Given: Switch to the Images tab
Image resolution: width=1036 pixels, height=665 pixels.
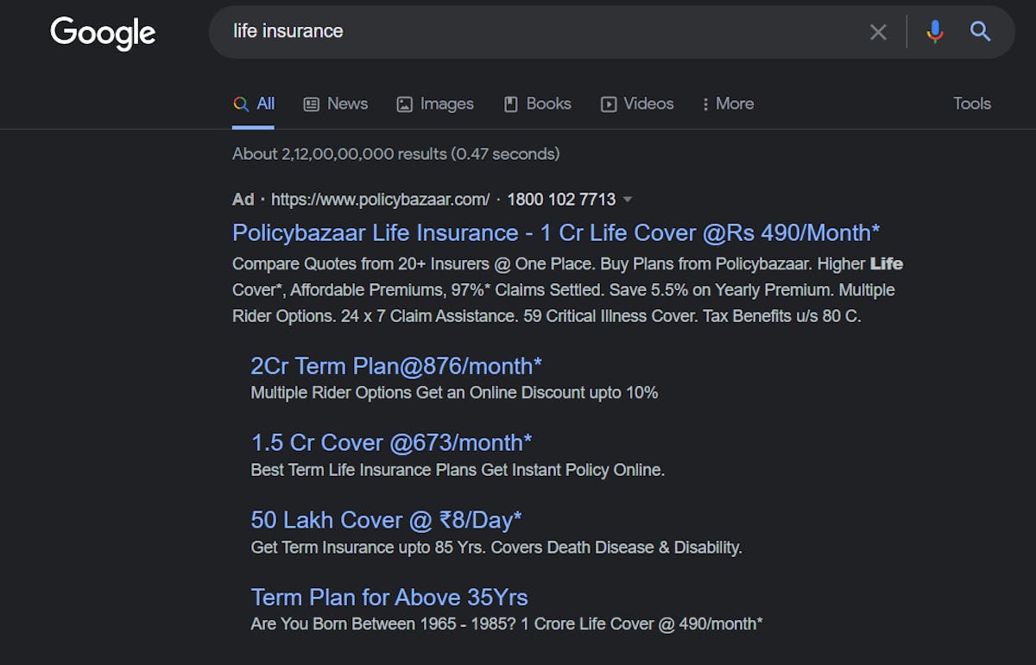Looking at the screenshot, I should coord(435,104).
